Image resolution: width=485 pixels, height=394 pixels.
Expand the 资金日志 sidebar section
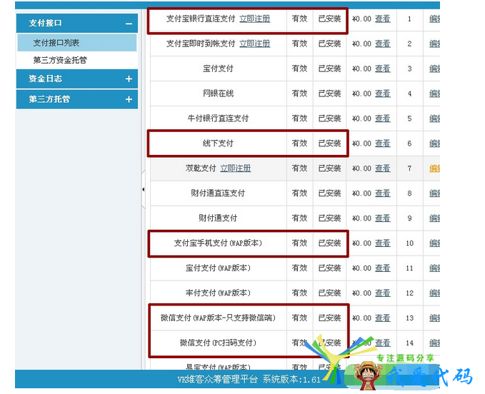click(x=129, y=79)
